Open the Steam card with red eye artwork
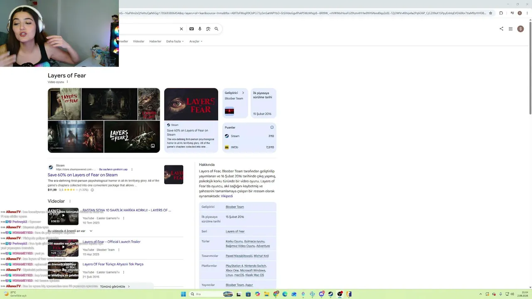 pos(191,120)
